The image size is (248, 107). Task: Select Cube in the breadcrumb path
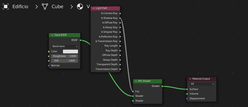[x=57, y=6]
